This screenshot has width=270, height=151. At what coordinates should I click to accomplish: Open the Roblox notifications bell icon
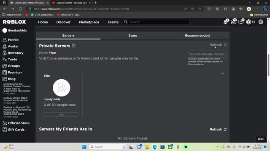226,22
